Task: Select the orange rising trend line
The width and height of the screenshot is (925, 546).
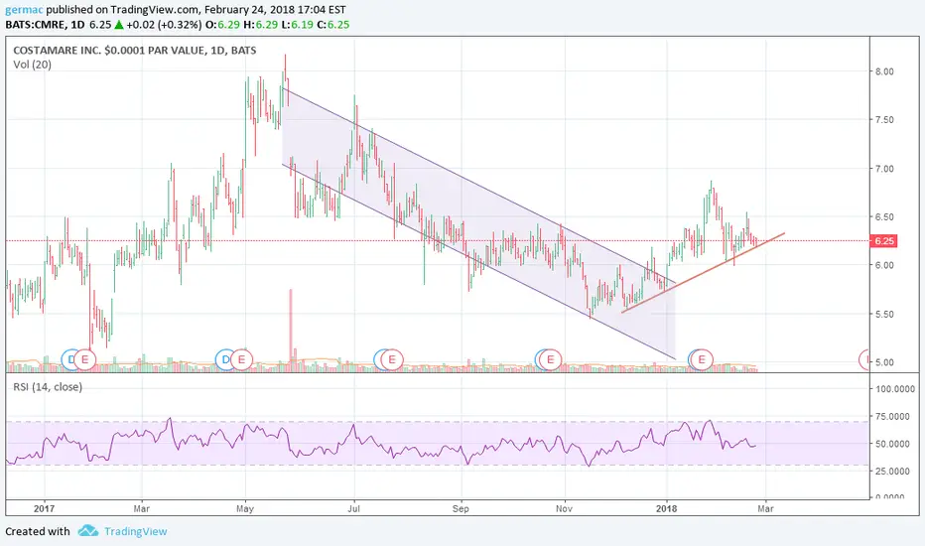Action: [704, 272]
